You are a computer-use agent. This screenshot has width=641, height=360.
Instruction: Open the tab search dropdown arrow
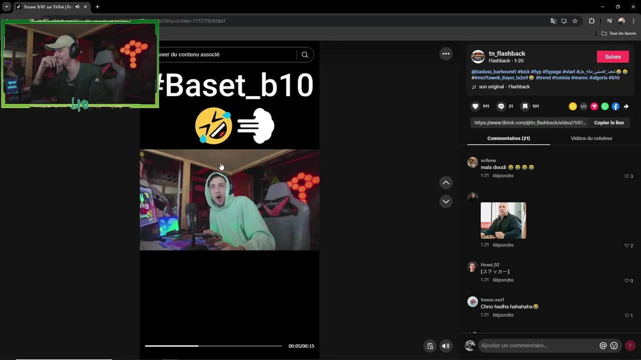click(7, 6)
